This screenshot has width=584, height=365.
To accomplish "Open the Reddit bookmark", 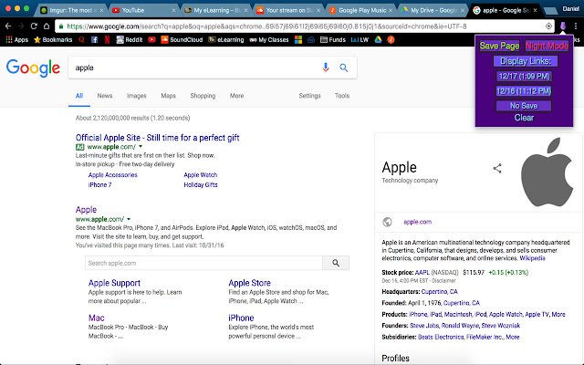I will (130, 39).
